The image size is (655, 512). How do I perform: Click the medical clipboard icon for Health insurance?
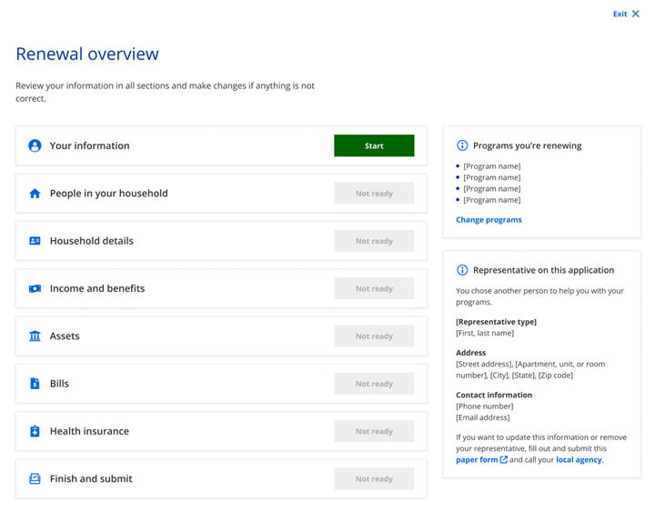[35, 431]
